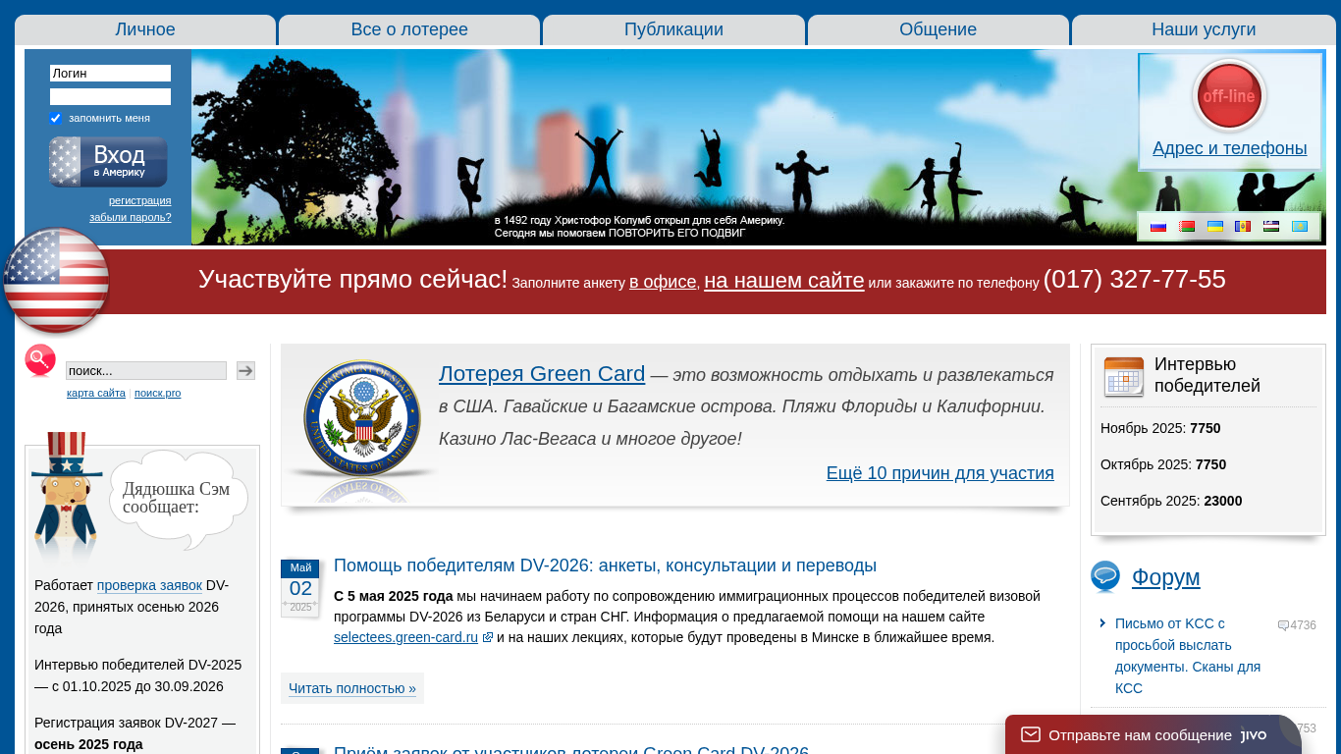The image size is (1341, 754).
Task: Open the Помощь победителям DV-2026 article title
Action: (605, 565)
